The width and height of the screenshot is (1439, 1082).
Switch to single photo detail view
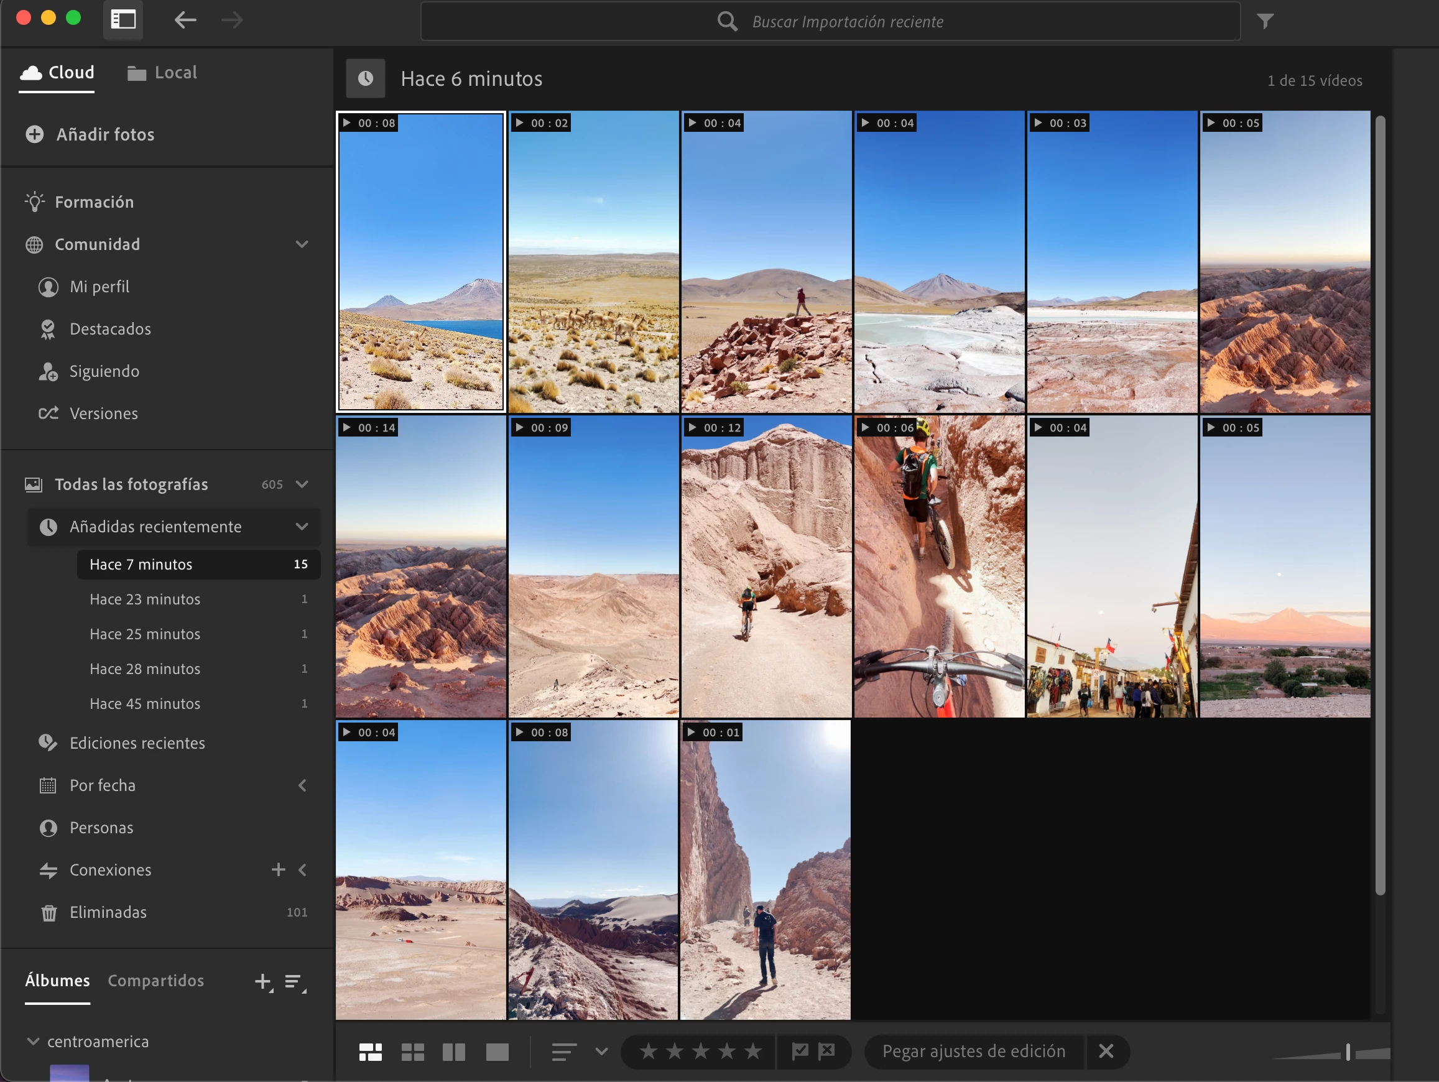click(x=497, y=1052)
